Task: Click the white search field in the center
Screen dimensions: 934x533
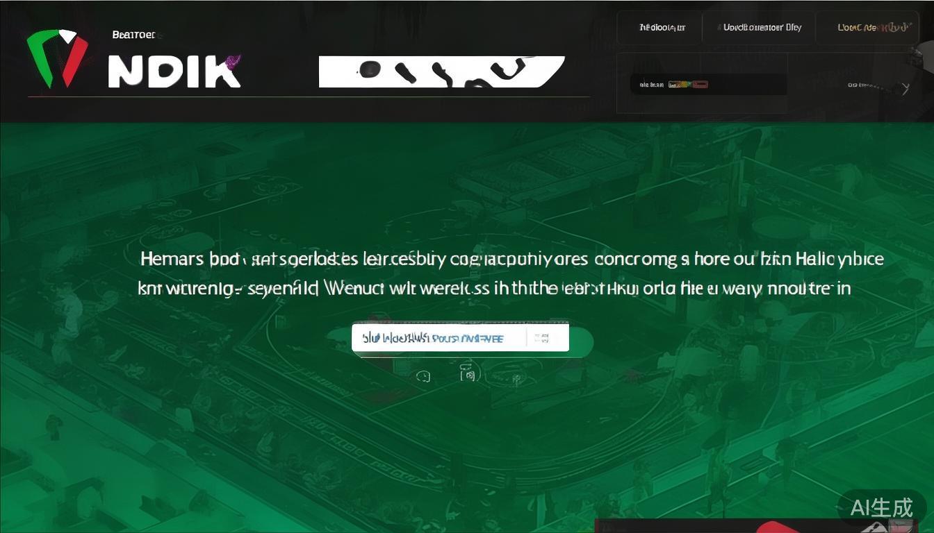Action: [x=460, y=338]
